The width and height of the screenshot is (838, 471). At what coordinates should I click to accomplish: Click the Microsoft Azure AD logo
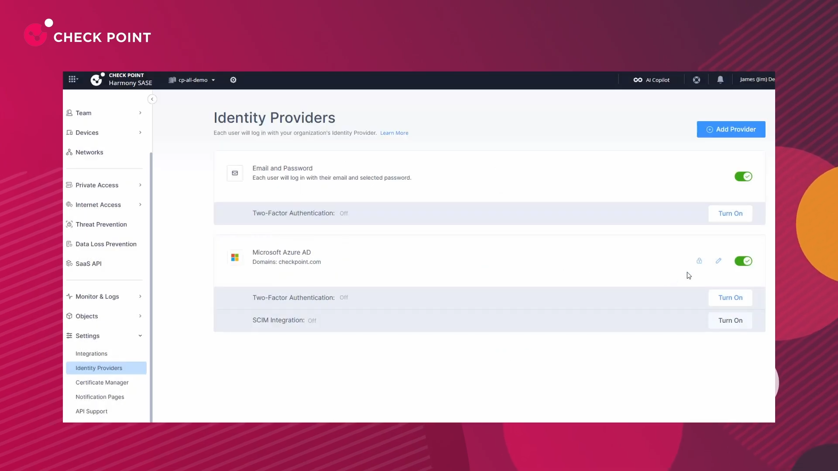coord(235,257)
